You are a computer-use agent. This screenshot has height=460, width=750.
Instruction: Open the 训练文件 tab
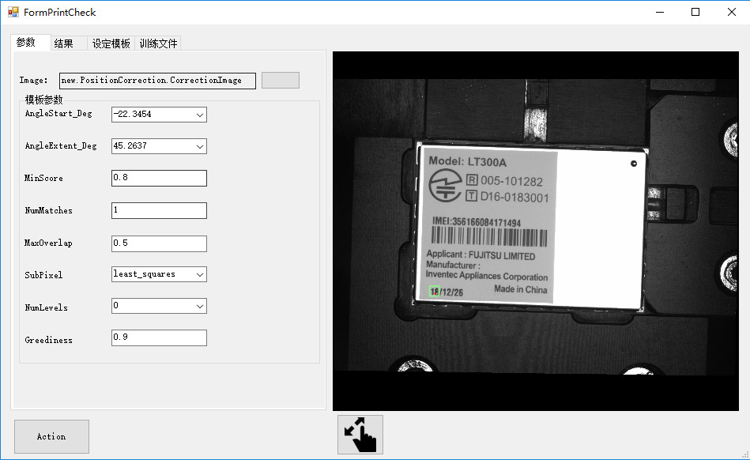tap(158, 43)
